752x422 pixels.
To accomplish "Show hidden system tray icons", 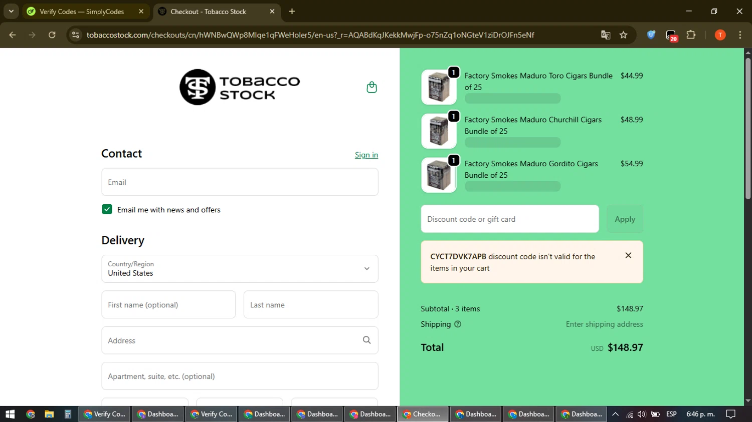I will point(615,414).
